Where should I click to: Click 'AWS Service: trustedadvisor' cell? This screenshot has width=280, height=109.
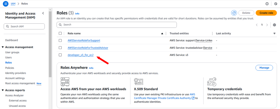click(191, 48)
